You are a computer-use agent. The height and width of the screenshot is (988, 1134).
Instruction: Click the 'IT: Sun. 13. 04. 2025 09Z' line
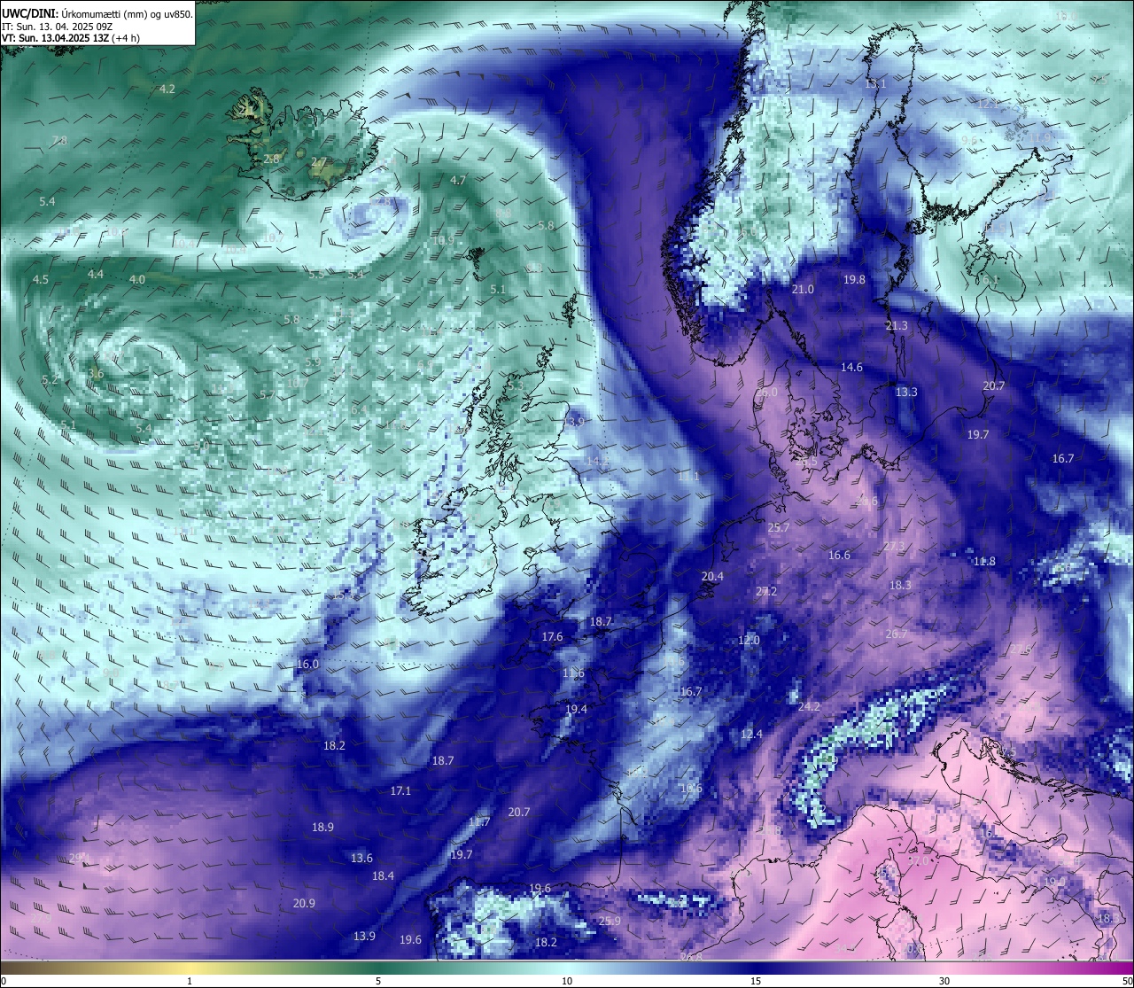(x=57, y=27)
